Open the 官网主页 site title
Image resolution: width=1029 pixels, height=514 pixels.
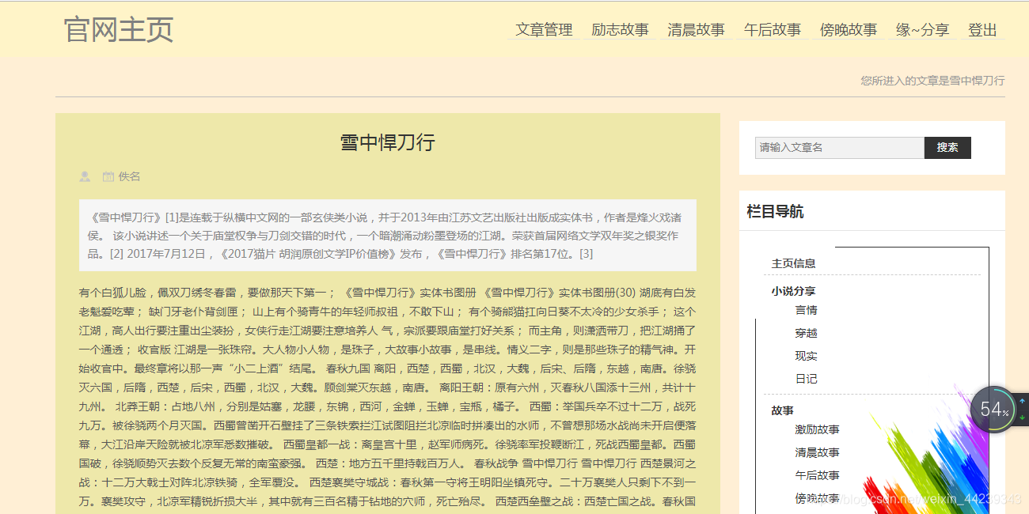tap(119, 29)
